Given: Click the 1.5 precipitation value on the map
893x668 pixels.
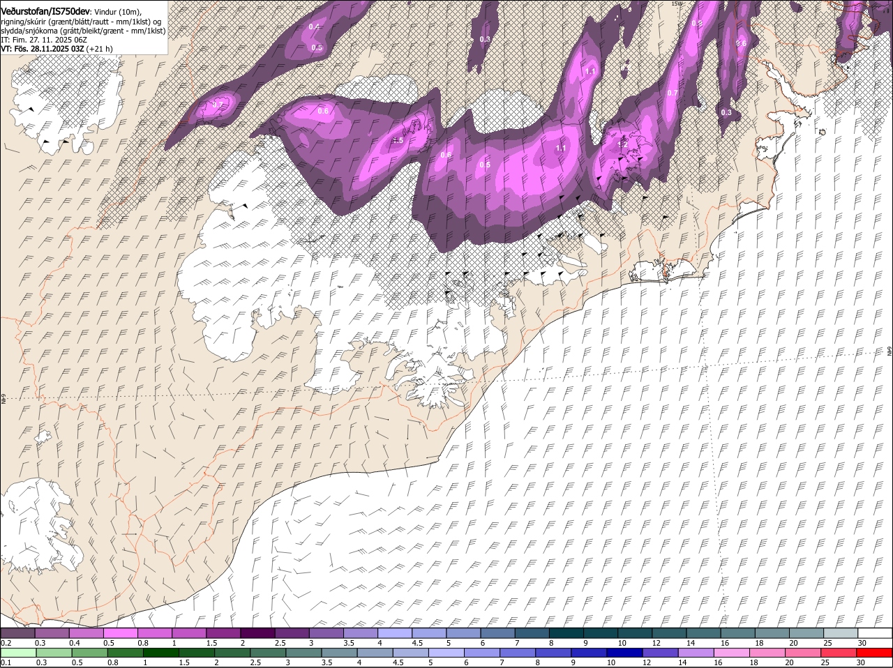Looking at the screenshot, I should tap(398, 140).
